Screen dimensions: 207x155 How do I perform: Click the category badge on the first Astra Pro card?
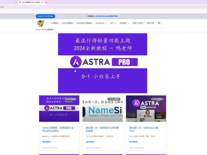(70, 99)
